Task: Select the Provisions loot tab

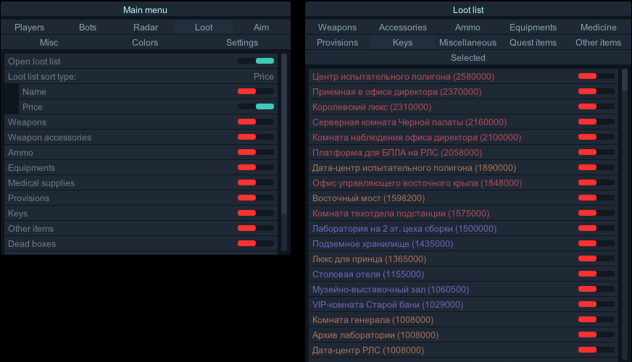Action: 337,43
